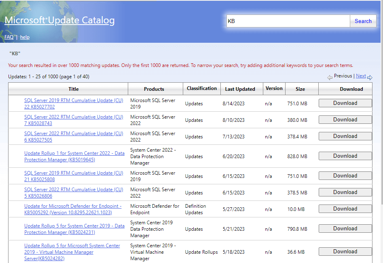Select the 5/27/2023 date cell
Viewport: 383px width, 263px height.
click(233, 209)
